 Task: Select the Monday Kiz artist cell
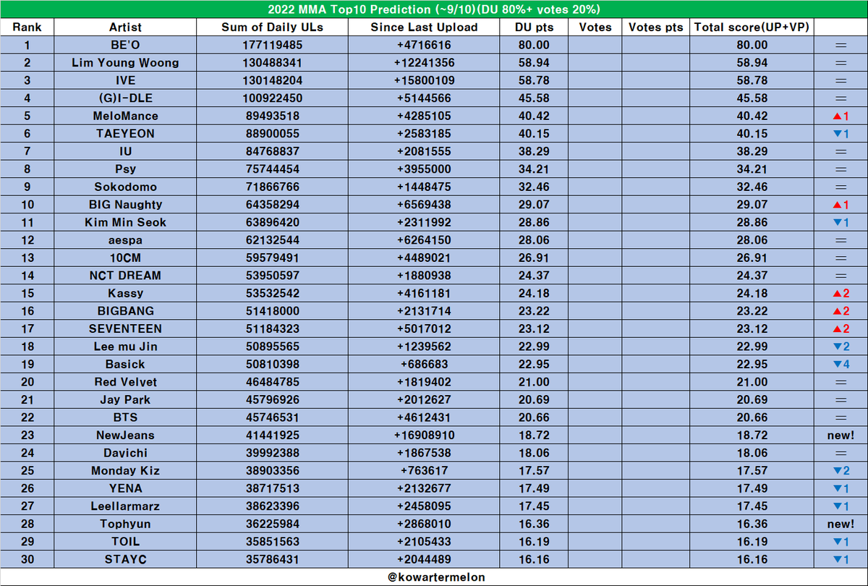coord(125,470)
